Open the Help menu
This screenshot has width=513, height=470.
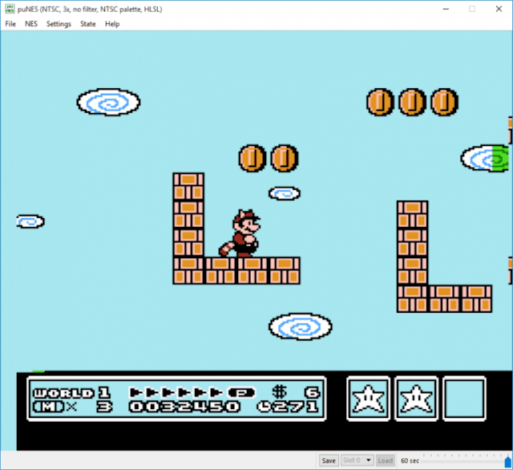click(x=112, y=24)
